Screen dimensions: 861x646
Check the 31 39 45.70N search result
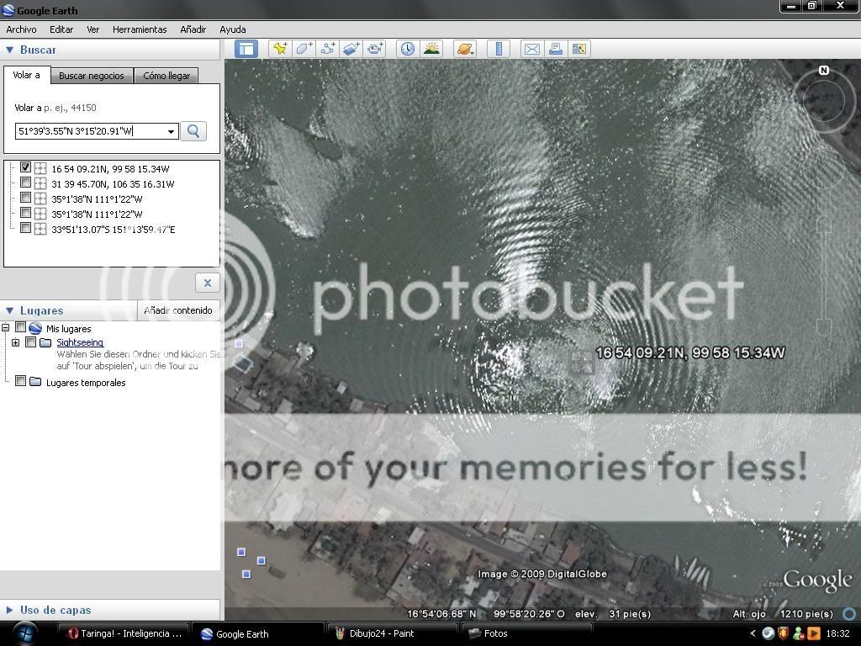(25, 182)
